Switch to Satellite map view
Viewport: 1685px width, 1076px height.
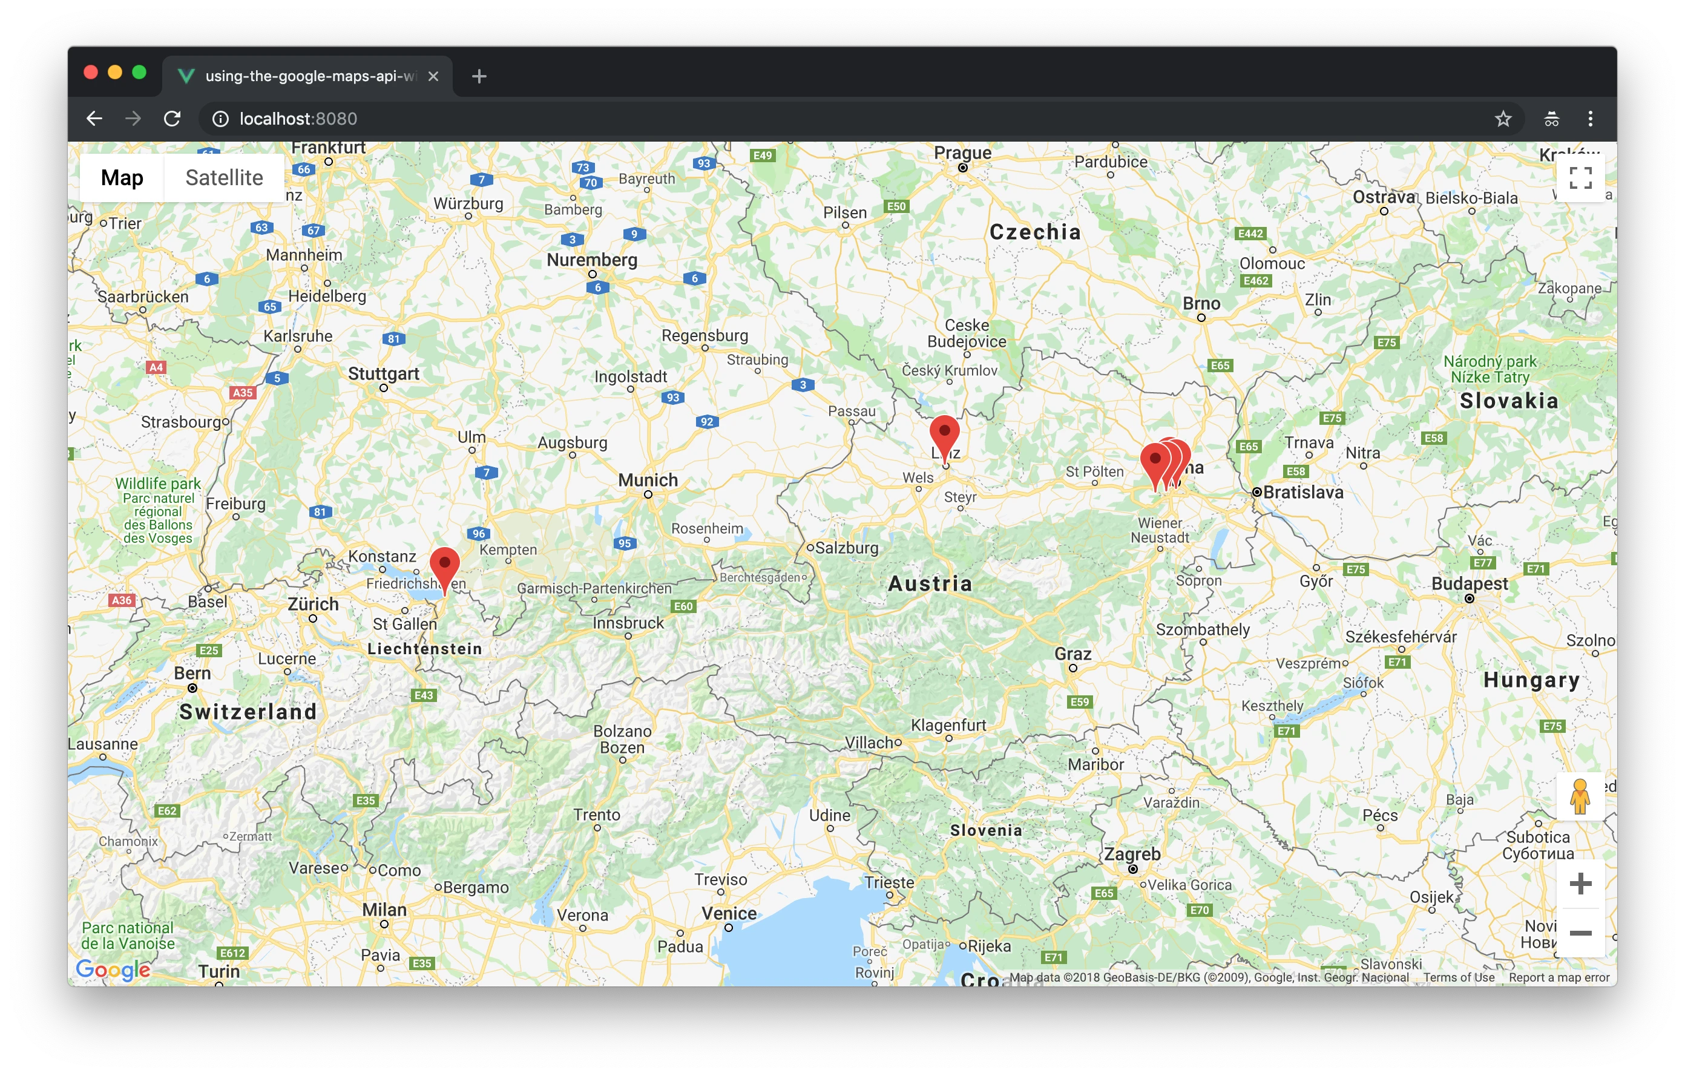(224, 178)
